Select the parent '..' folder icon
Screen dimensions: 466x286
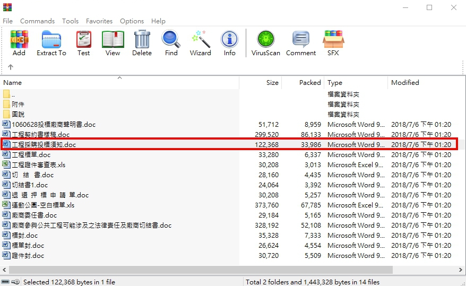point(6,94)
